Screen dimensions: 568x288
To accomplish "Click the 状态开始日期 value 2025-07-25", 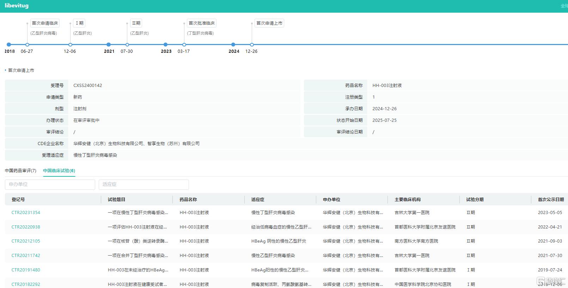I will tap(385, 120).
